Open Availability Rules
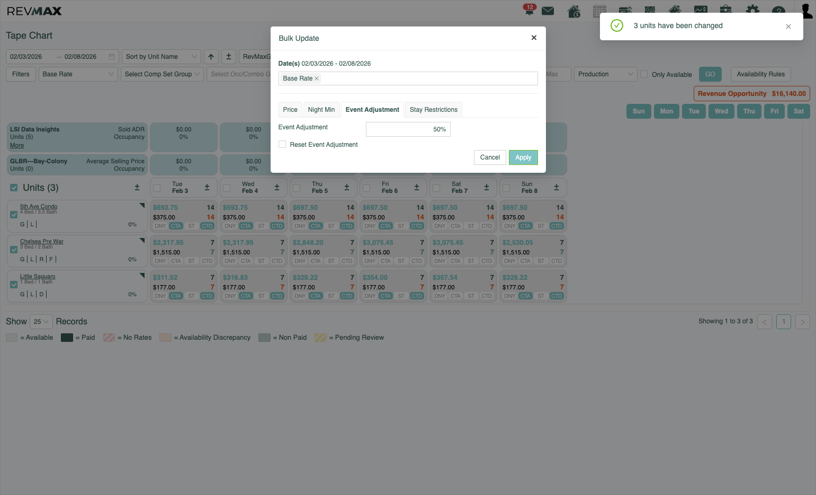The image size is (816, 495). [761, 74]
